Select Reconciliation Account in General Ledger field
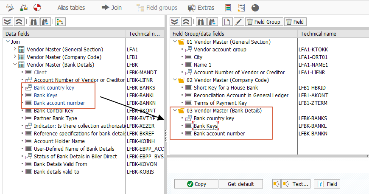Screen dimensions: 369x194 (241, 96)
